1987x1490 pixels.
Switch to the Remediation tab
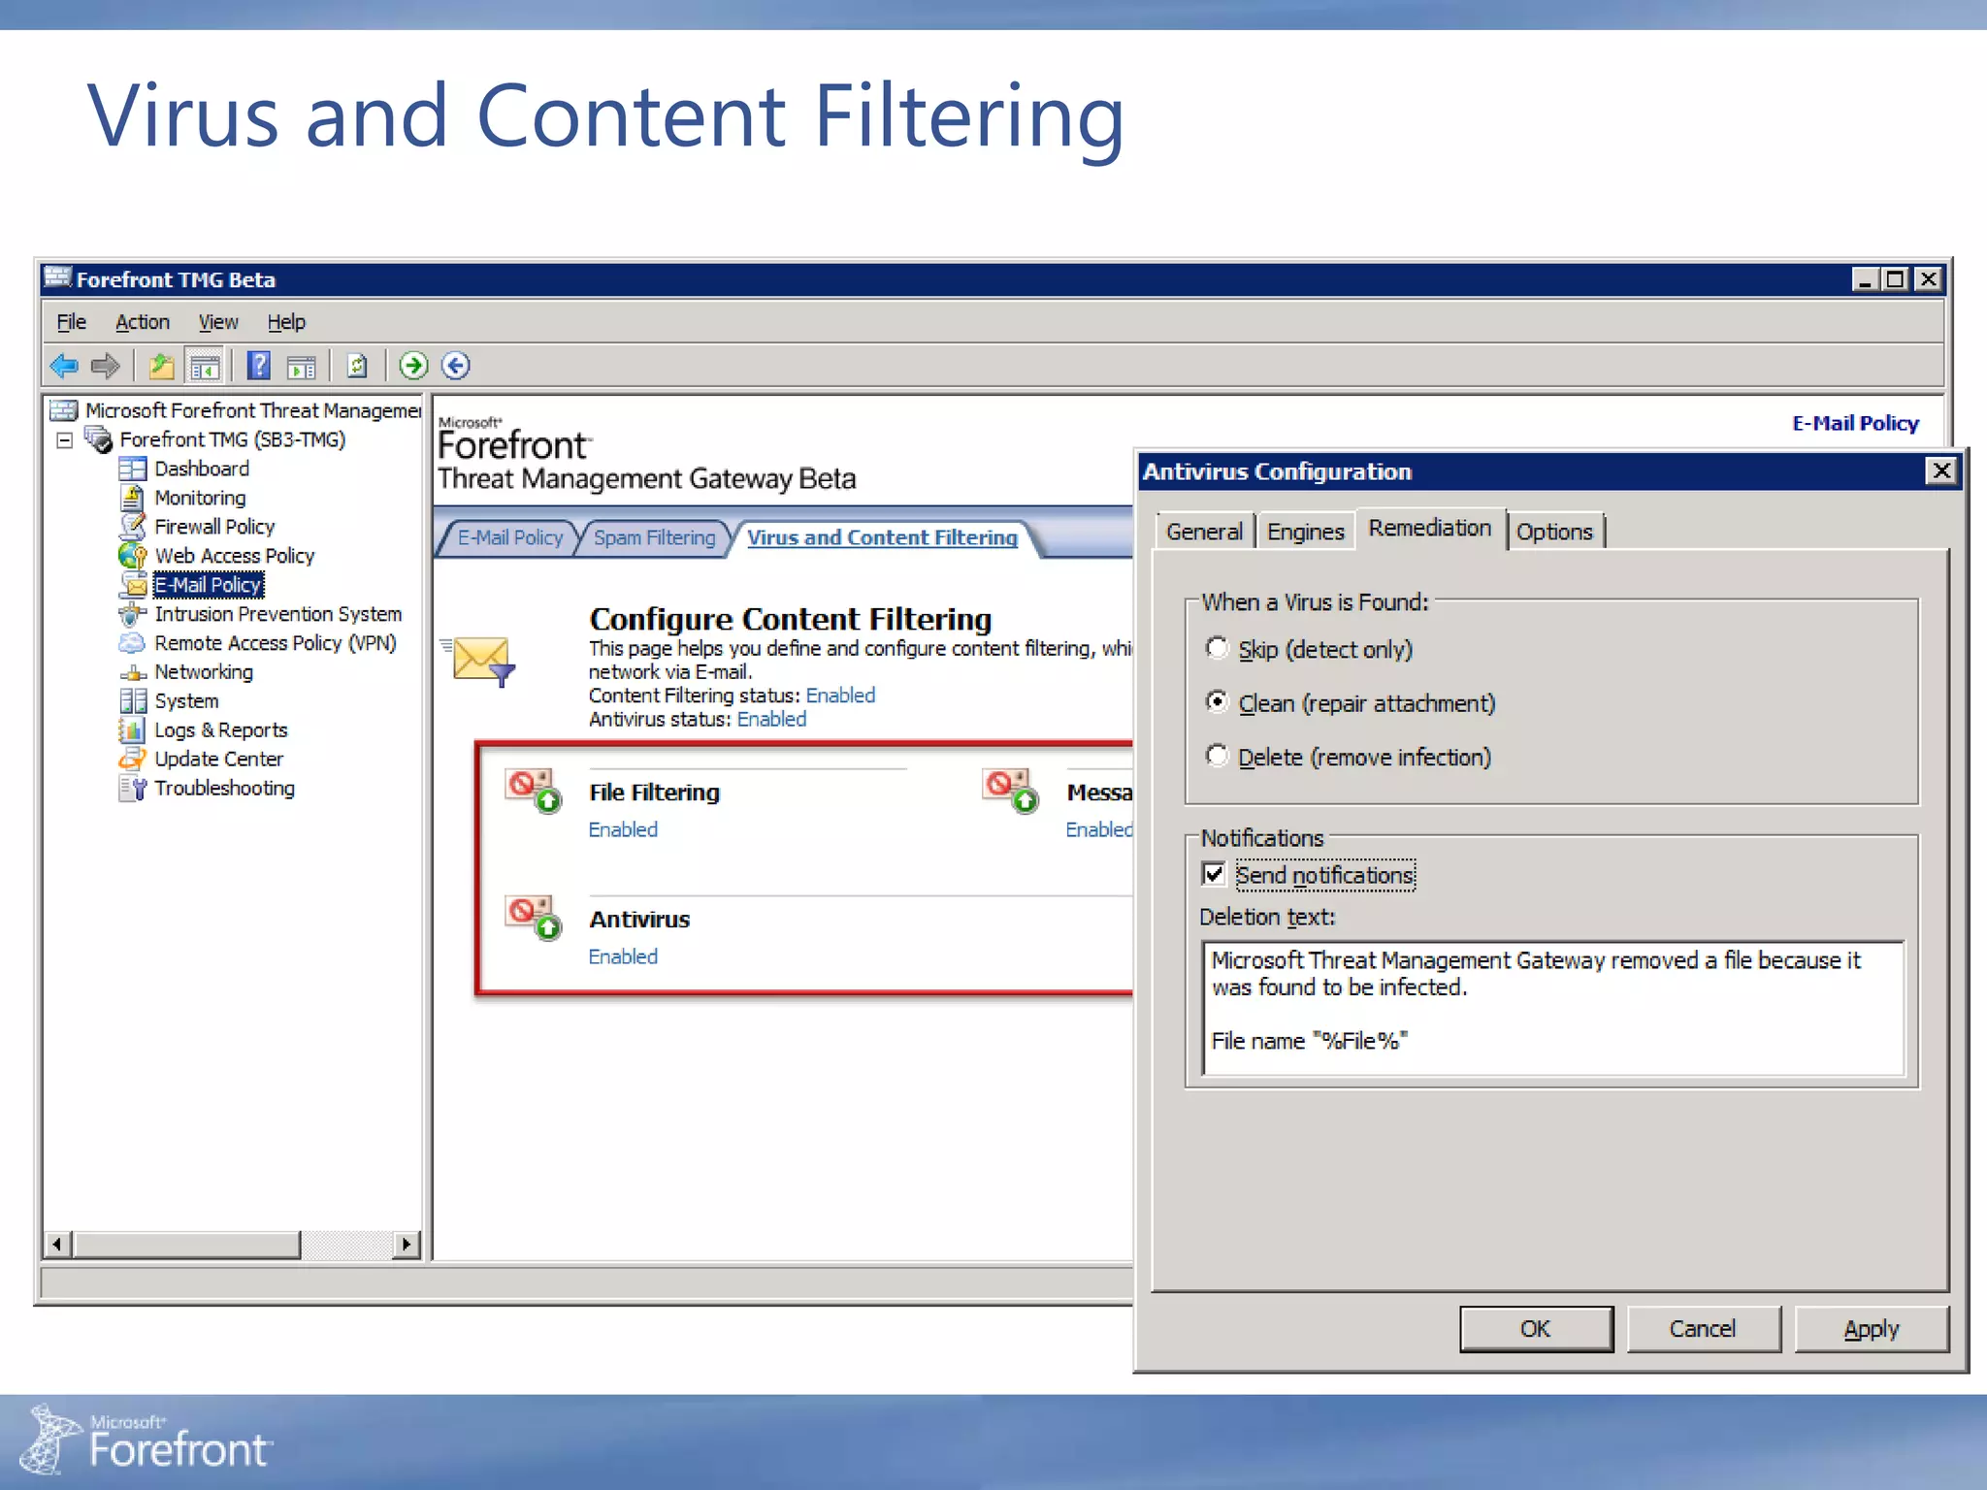pos(1430,528)
